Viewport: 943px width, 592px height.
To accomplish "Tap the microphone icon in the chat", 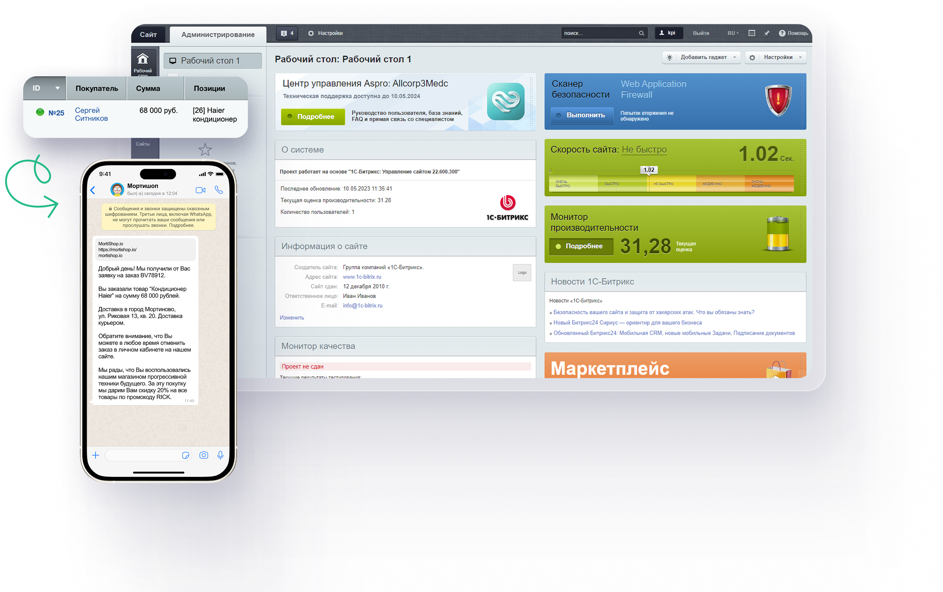I will (x=220, y=455).
